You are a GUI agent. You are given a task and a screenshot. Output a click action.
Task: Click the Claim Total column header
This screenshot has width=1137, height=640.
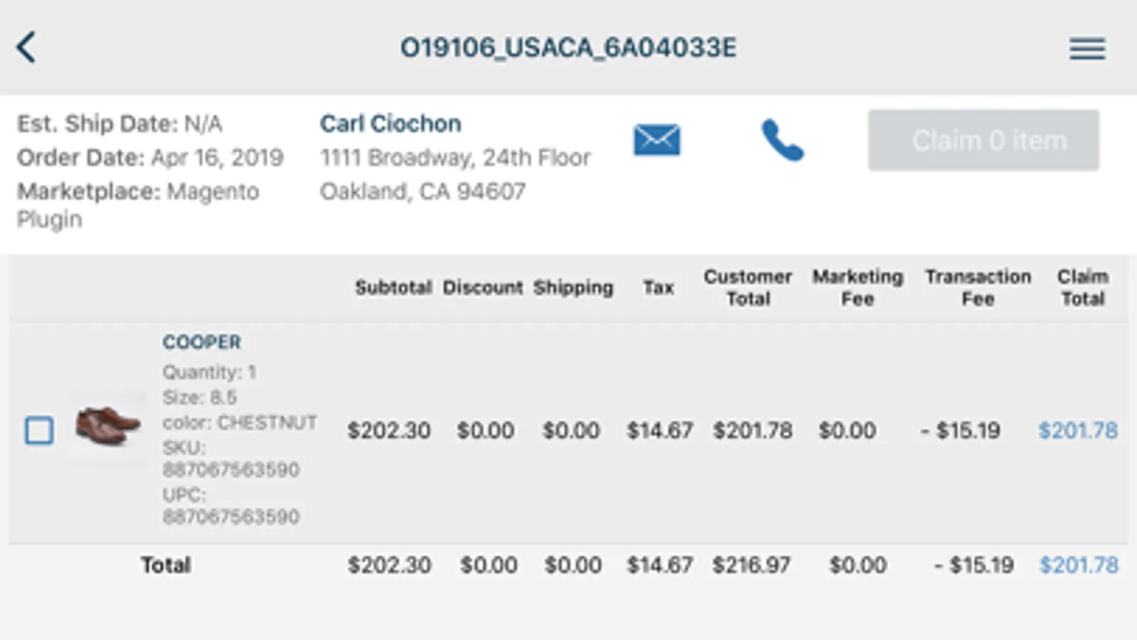point(1082,287)
